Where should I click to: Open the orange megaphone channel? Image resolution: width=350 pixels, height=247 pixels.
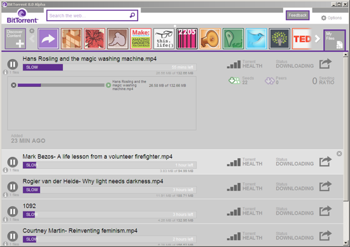tap(210, 39)
